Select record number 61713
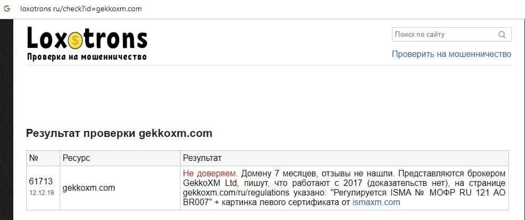This screenshot has width=525, height=220. pyautogui.click(x=41, y=181)
